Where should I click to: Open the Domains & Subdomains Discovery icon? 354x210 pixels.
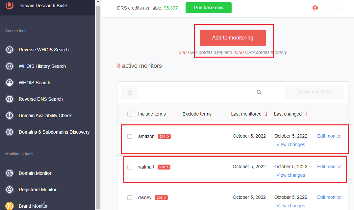(x=10, y=132)
